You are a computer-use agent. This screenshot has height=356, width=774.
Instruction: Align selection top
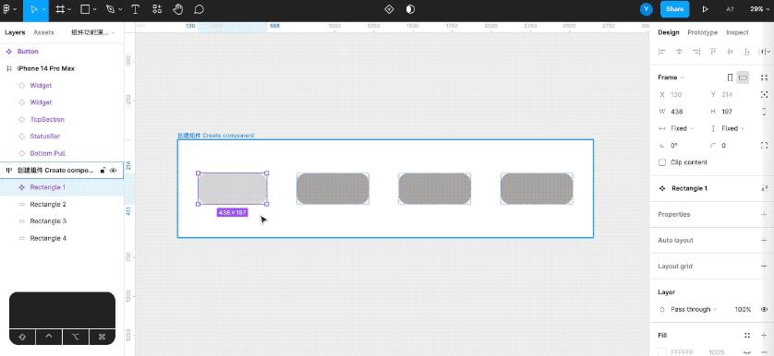pos(713,52)
